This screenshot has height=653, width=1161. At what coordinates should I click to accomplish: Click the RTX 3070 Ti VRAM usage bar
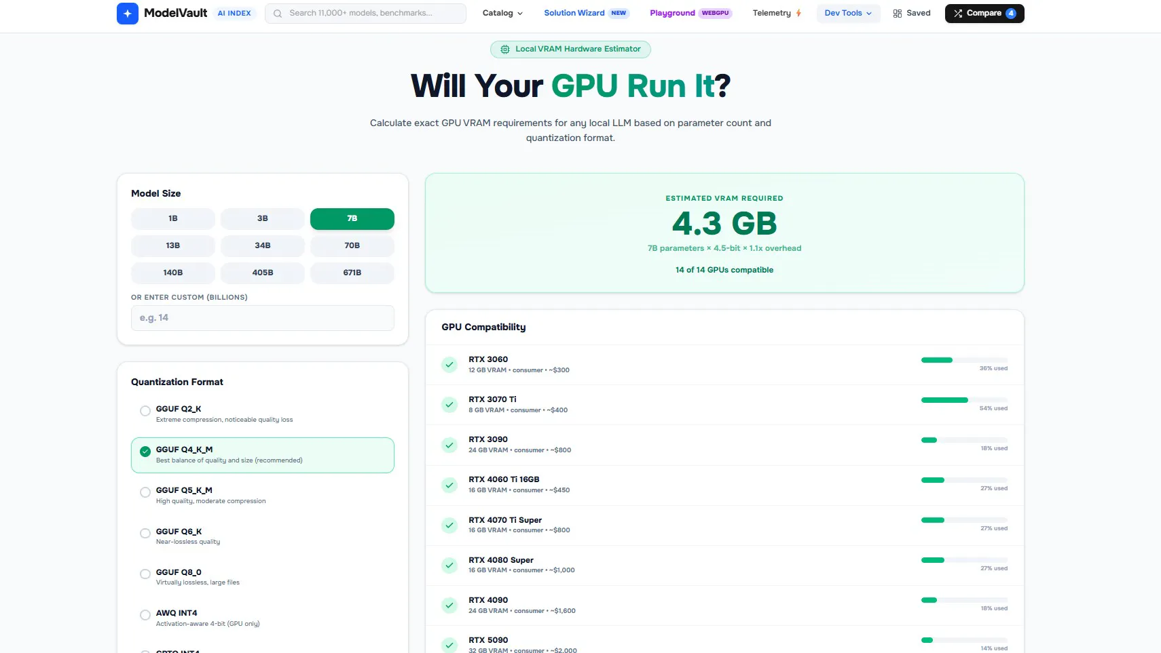point(964,400)
